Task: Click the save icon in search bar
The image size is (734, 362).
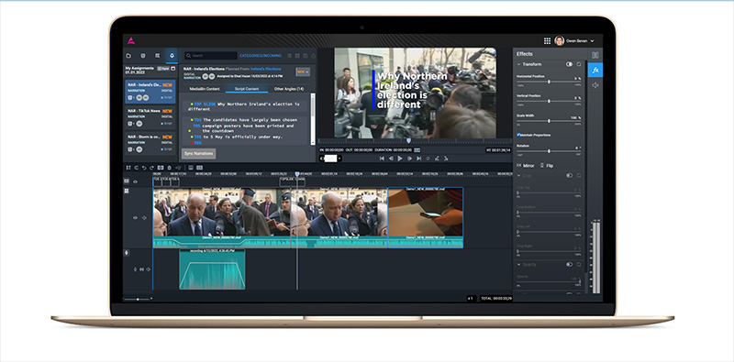Action: pos(306,55)
